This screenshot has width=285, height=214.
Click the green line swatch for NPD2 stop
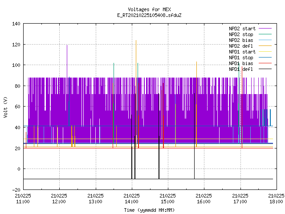pos(265,34)
